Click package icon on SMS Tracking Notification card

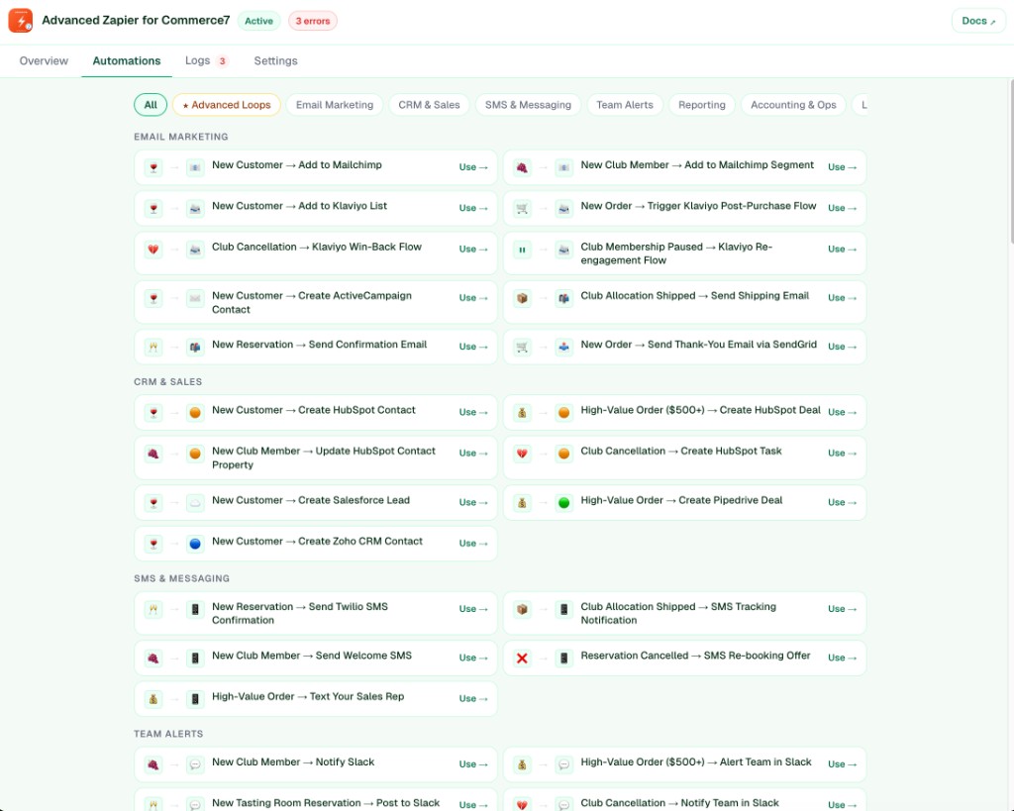522,609
